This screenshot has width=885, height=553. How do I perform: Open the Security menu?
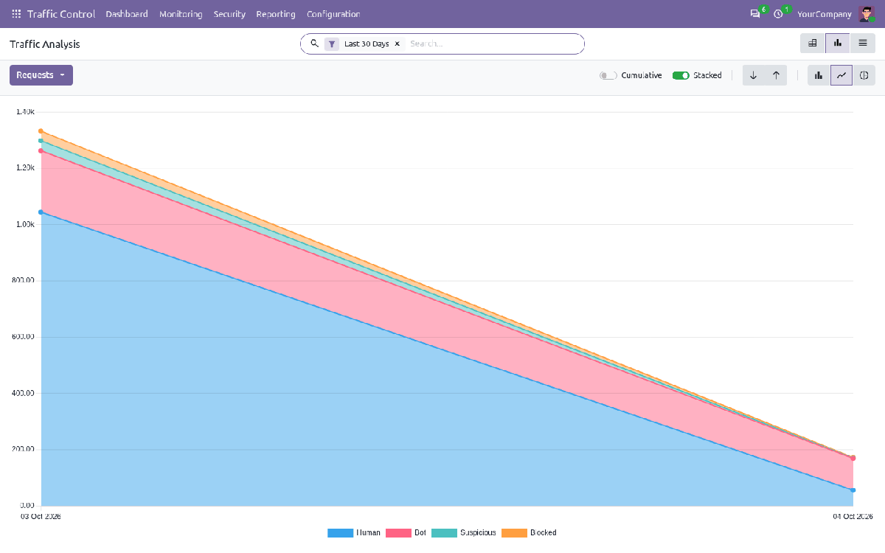coord(229,14)
